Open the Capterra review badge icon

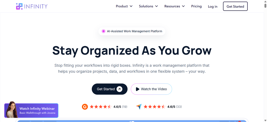tap(139, 107)
